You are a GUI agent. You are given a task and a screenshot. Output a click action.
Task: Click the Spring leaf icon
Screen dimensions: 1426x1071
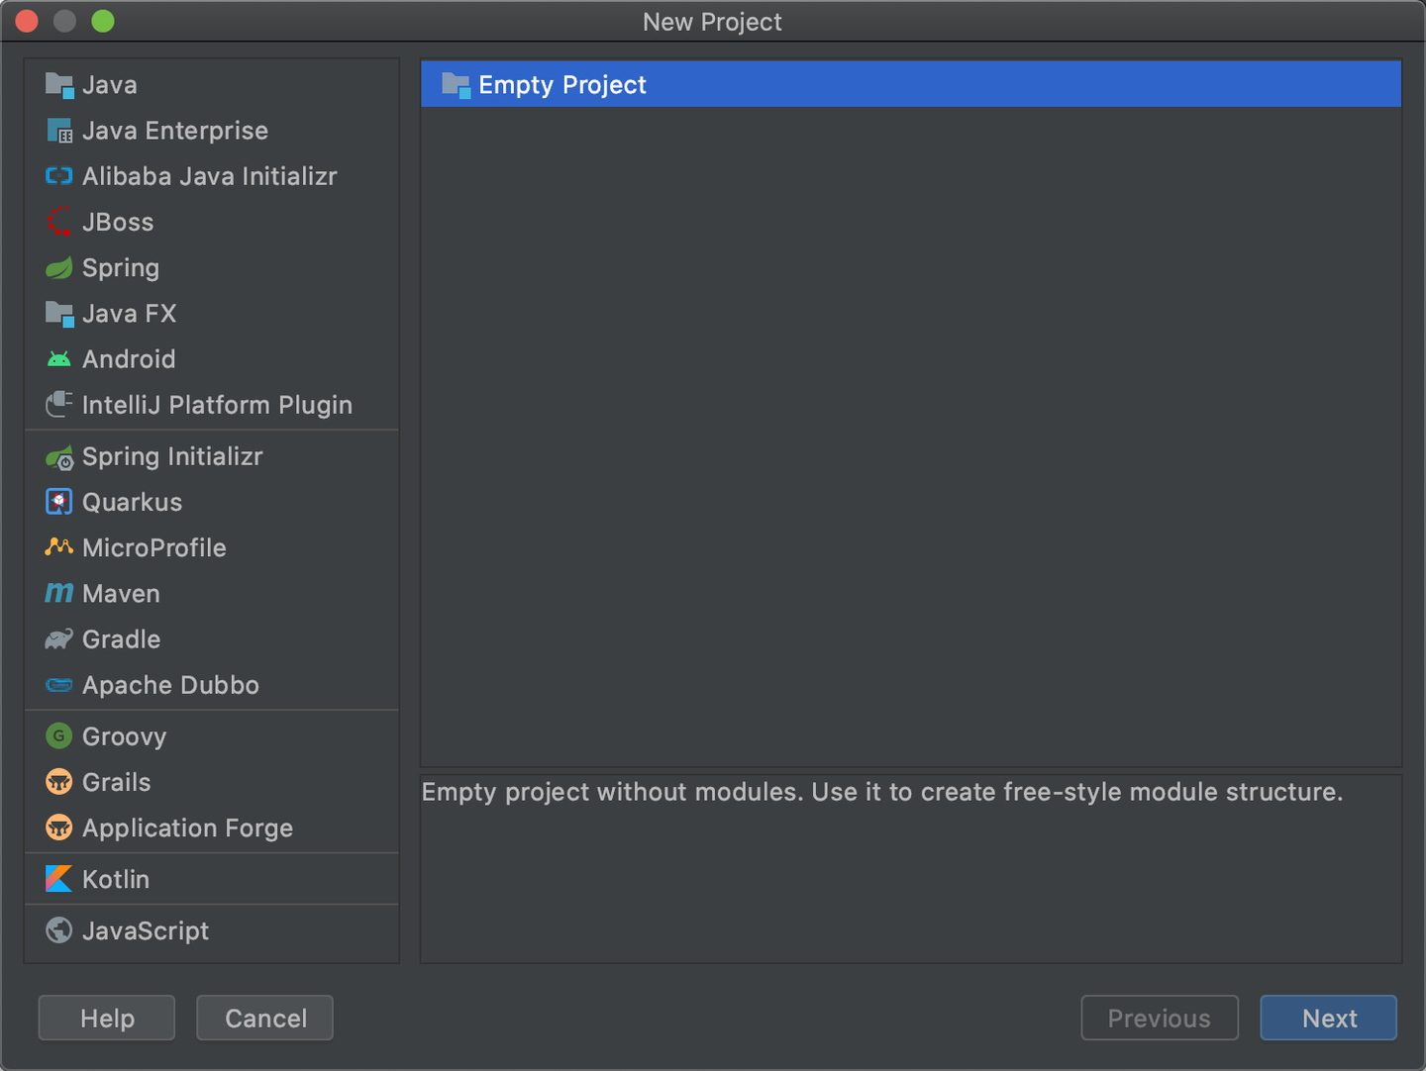59,268
